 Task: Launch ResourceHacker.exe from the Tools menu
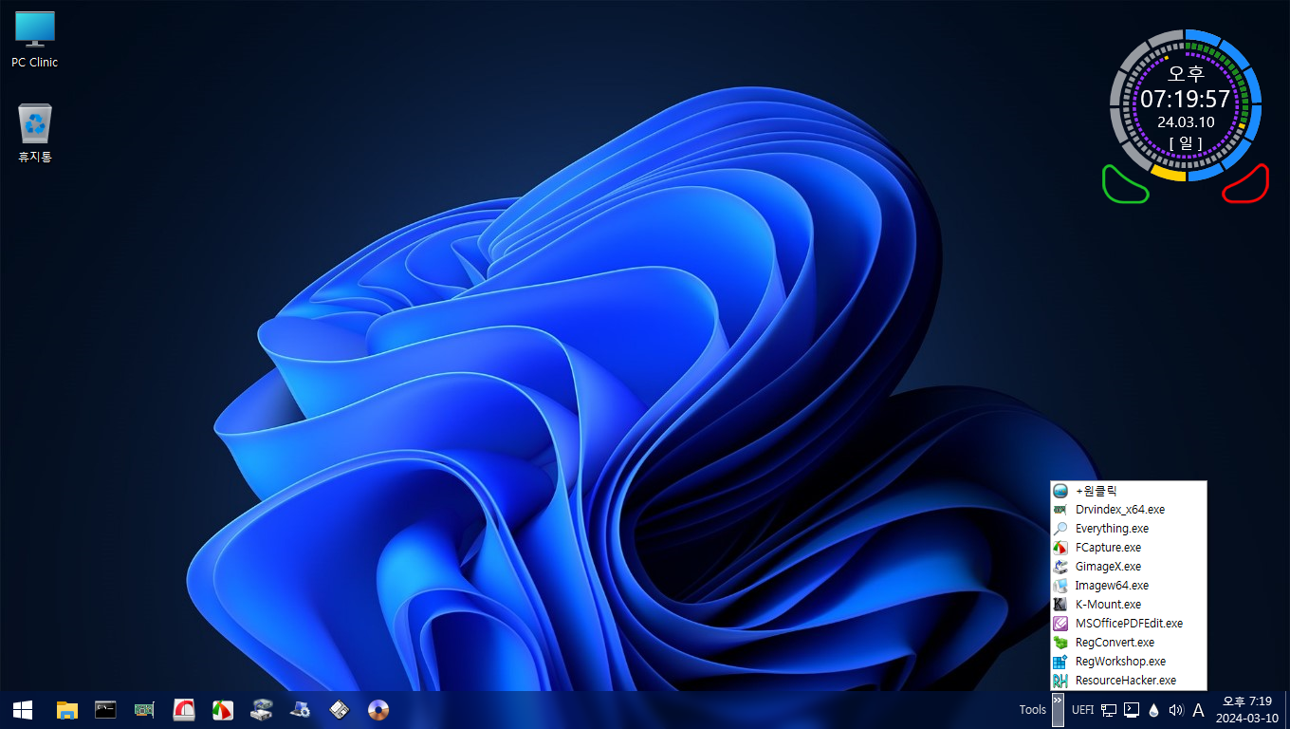pyautogui.click(x=1129, y=681)
